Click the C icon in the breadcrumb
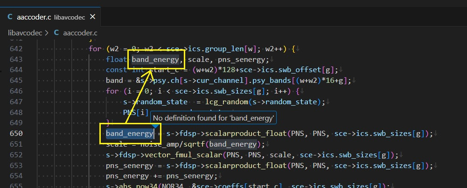The height and width of the screenshot is (188, 467). coord(56,33)
